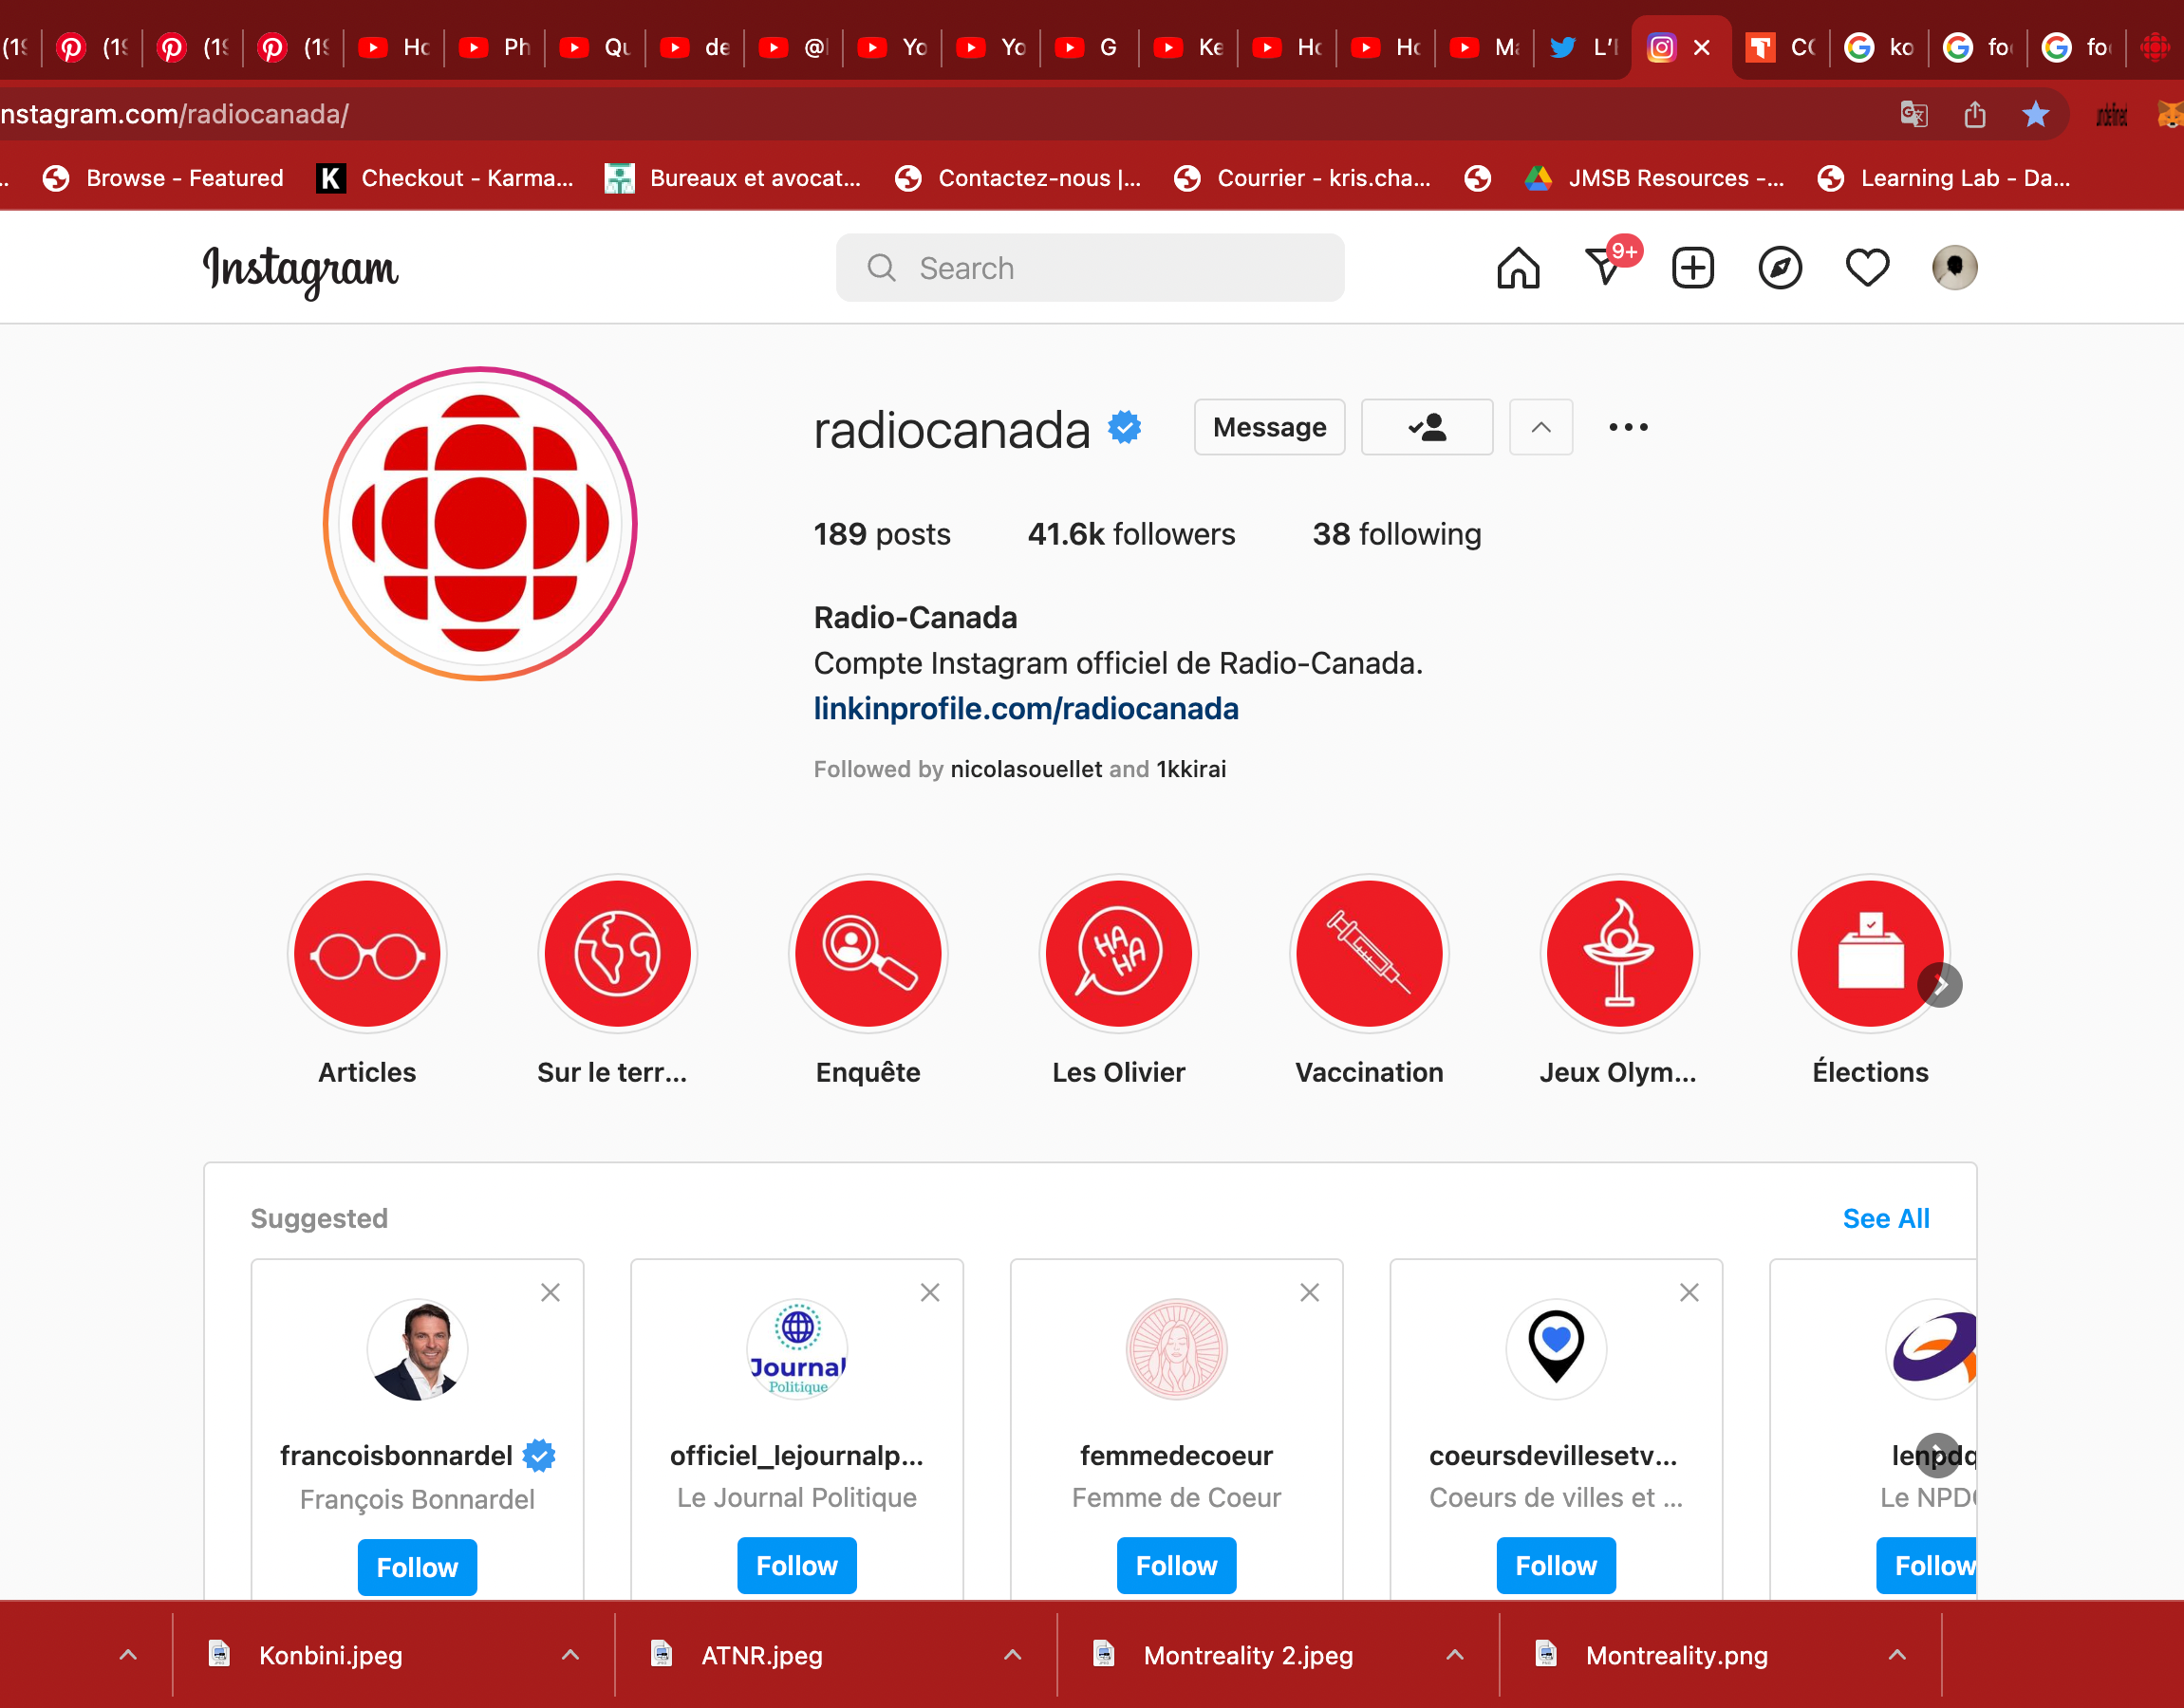Open the Articles story highlight
Image resolution: width=2184 pixels, height=1708 pixels.
tap(367, 954)
